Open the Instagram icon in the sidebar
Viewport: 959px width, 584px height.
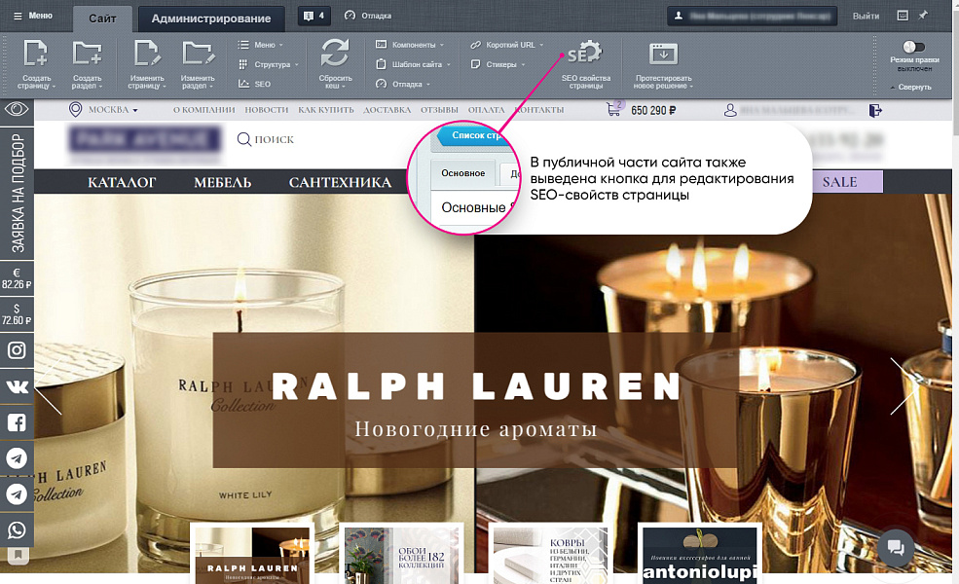click(x=17, y=350)
